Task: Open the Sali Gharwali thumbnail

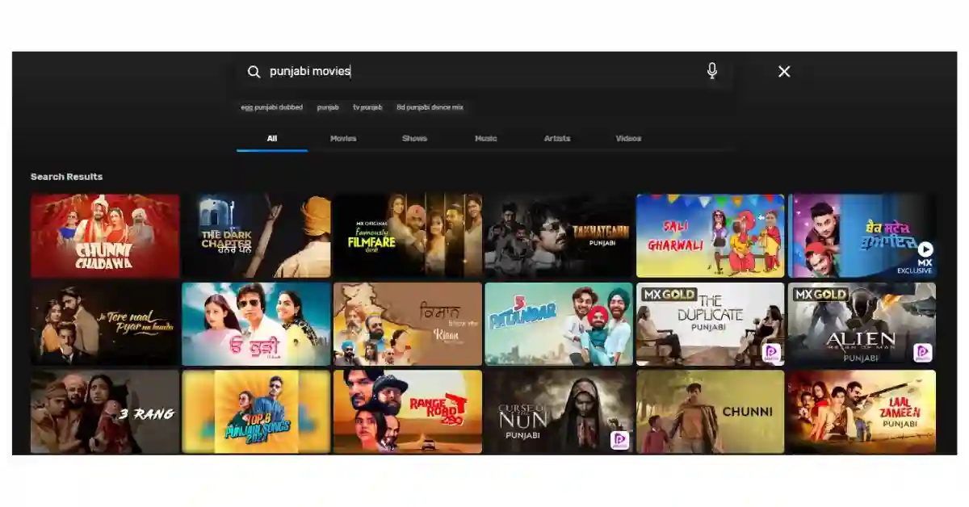Action: 711,236
